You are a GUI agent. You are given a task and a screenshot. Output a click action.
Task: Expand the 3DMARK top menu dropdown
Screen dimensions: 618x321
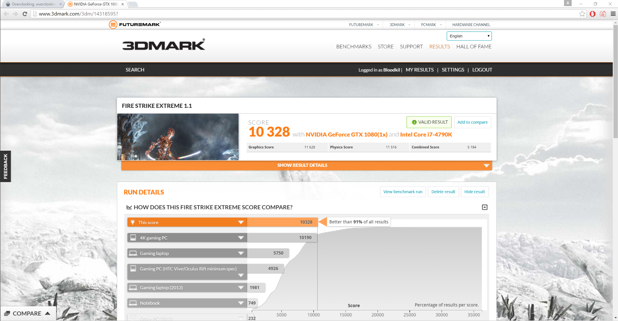point(409,25)
